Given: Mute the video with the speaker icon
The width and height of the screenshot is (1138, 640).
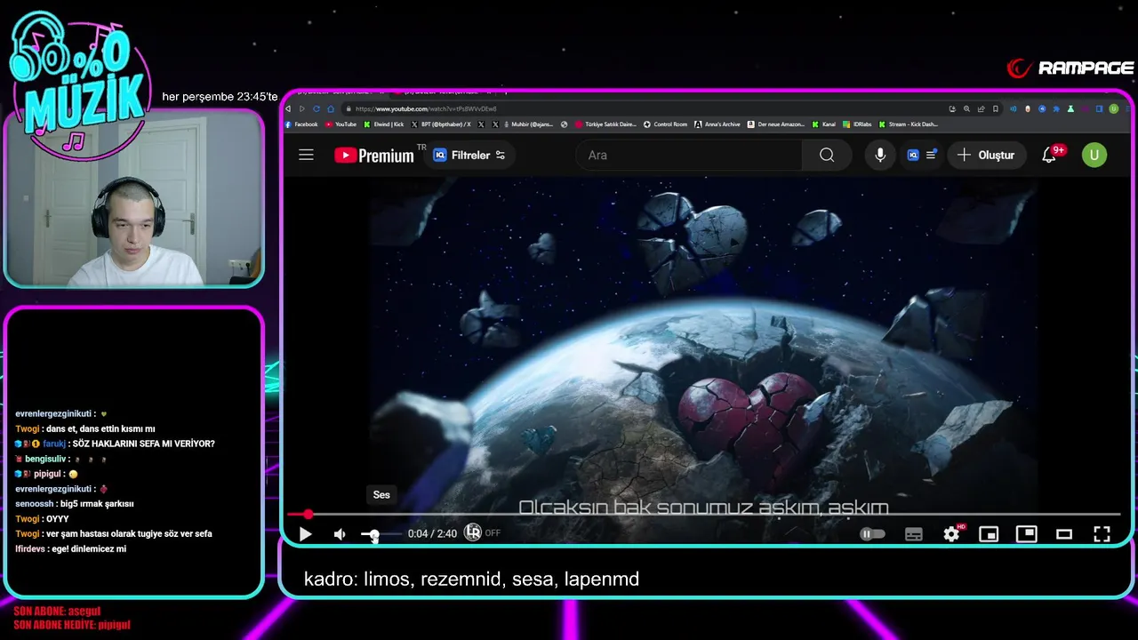Looking at the screenshot, I should click(x=340, y=534).
